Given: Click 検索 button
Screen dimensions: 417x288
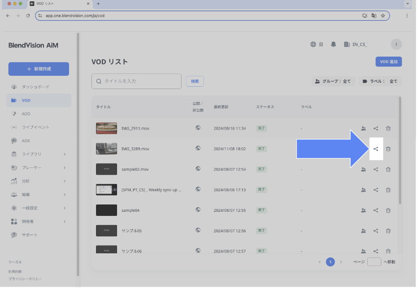Looking at the screenshot, I should pyautogui.click(x=195, y=81).
